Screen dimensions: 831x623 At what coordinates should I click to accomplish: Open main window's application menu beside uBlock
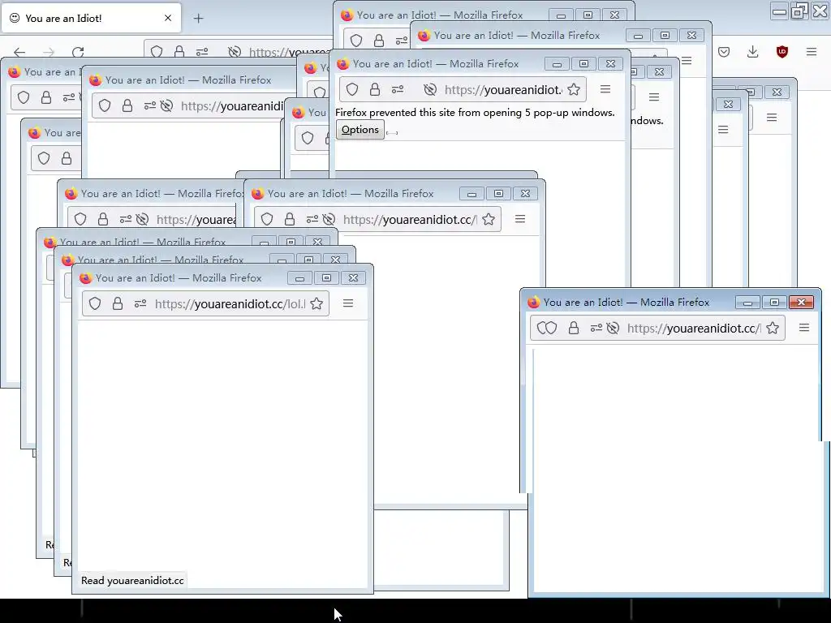pyautogui.click(x=812, y=51)
